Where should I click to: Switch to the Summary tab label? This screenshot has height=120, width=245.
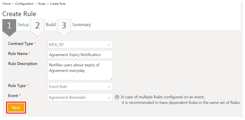82,25
